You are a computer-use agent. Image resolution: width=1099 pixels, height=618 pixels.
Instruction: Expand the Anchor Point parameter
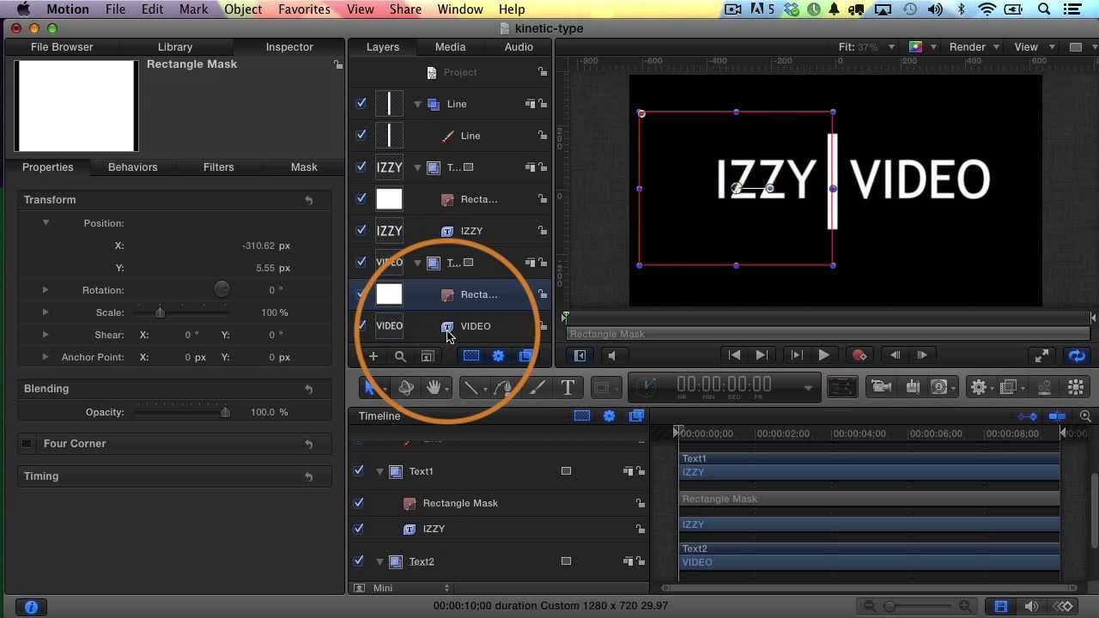click(46, 357)
